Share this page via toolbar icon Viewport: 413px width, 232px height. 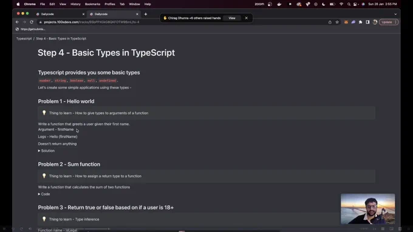pos(330,22)
